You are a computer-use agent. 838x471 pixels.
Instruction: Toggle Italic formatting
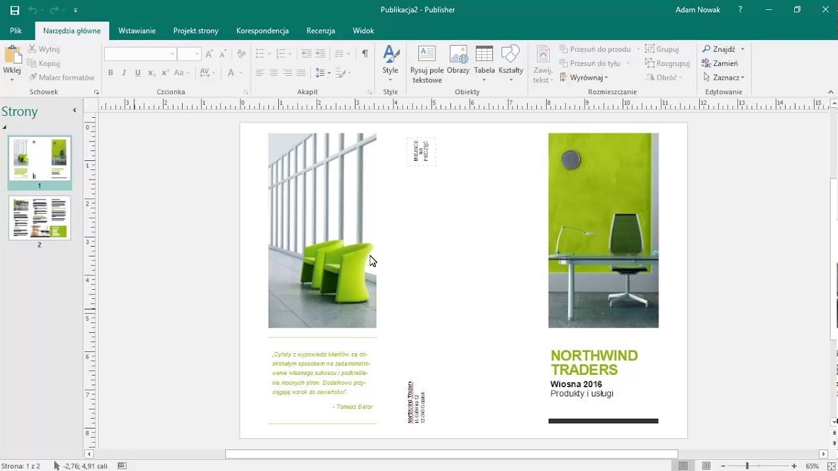124,73
